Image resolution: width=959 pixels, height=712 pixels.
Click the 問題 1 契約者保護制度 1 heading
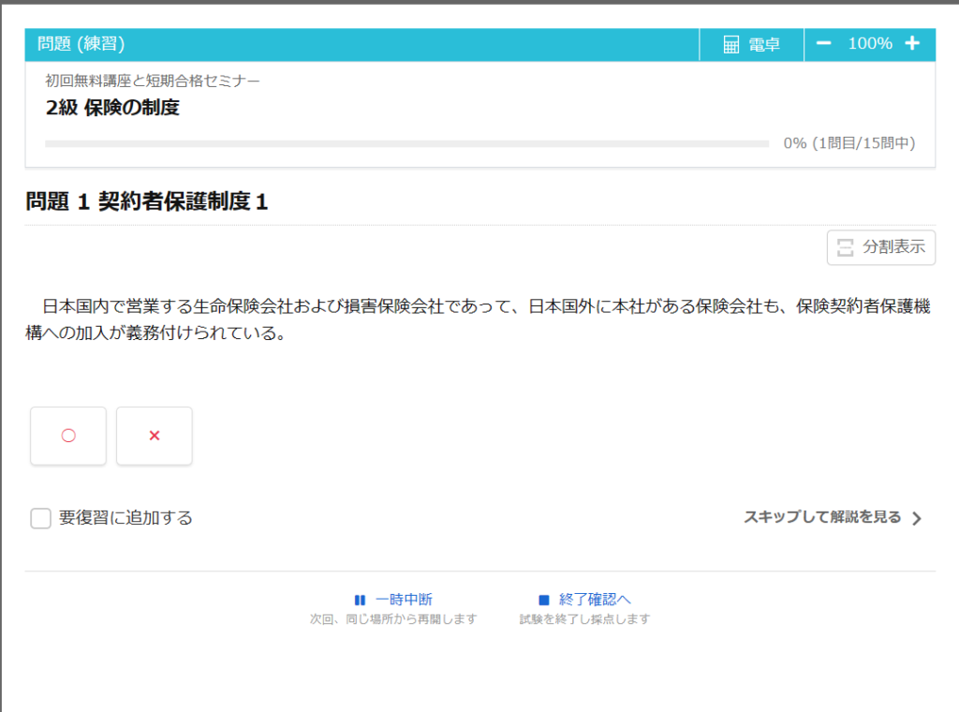pos(147,201)
